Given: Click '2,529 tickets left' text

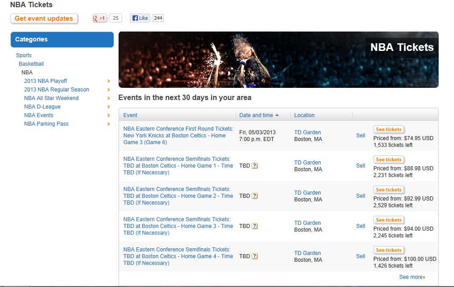Looking at the screenshot, I should [x=393, y=205].
